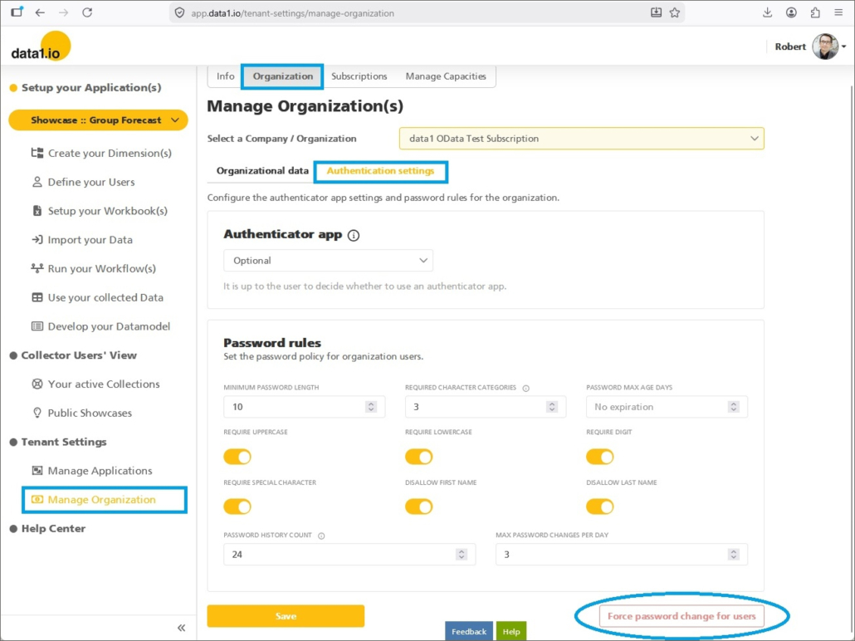
Task: Bookmark this page with the star icon
Action: [675, 12]
